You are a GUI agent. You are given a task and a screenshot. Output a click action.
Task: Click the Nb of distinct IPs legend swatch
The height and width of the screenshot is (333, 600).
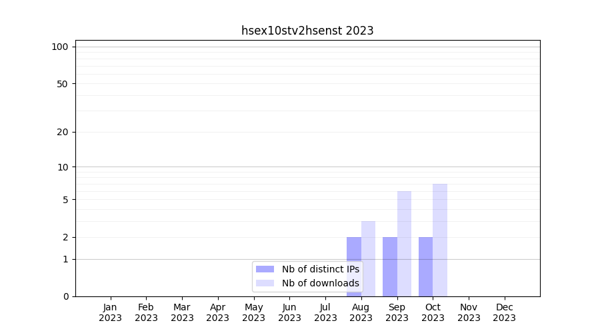tap(265, 269)
